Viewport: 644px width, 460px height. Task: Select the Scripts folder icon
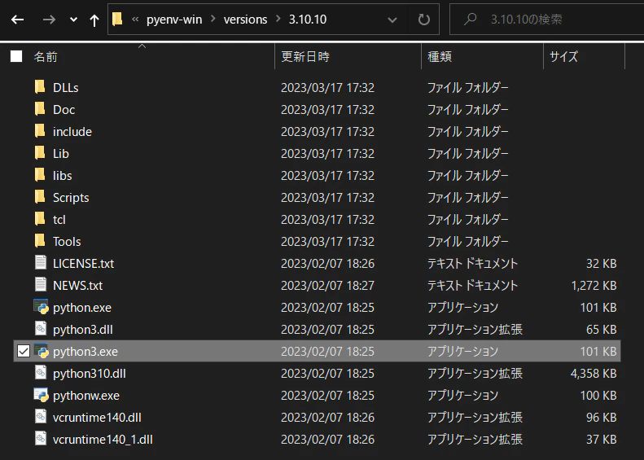pos(40,197)
